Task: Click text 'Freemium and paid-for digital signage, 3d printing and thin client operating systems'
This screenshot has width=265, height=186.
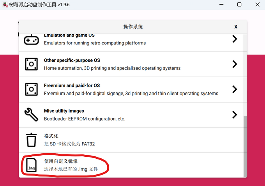Action: [x=131, y=93]
